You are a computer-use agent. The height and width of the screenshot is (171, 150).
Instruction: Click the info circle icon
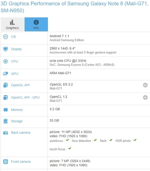pyautogui.click(x=36, y=22)
